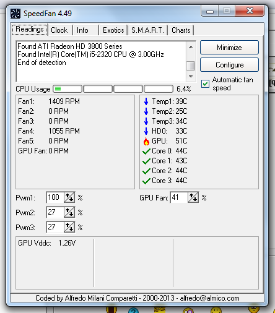This screenshot has height=313, width=275.
Task: Click the GPU Fan percentage stepper arrows
Action: click(x=193, y=197)
